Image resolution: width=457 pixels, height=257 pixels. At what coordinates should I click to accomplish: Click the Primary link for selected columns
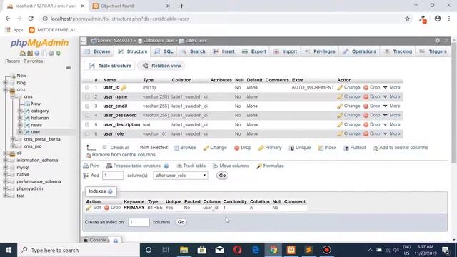pos(270,148)
